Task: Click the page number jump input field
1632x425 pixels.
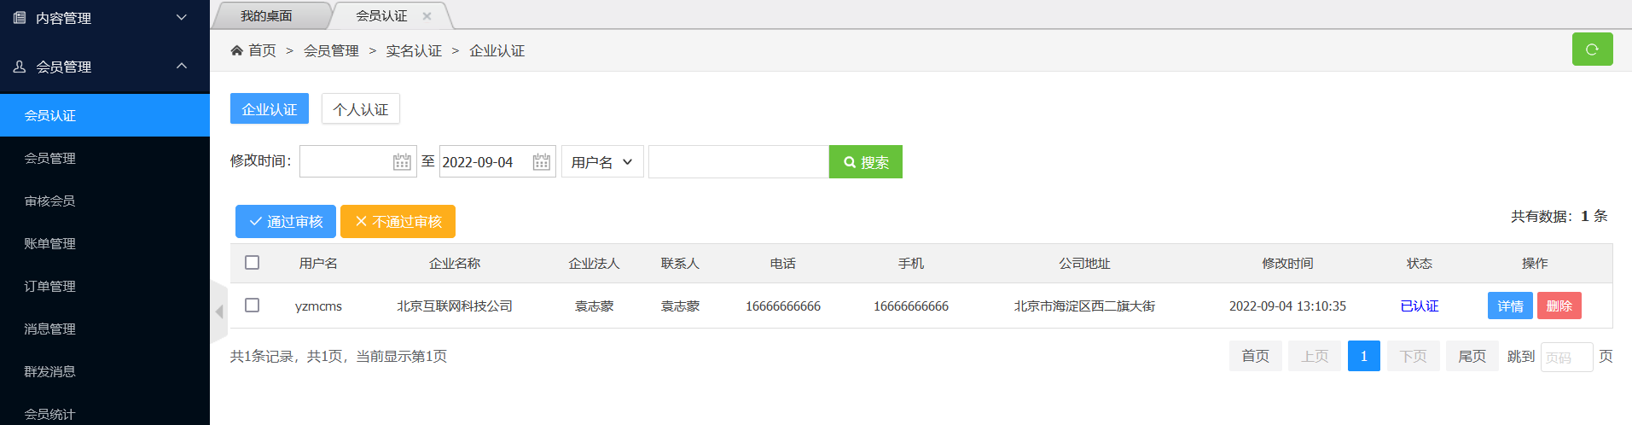Action: (1565, 357)
